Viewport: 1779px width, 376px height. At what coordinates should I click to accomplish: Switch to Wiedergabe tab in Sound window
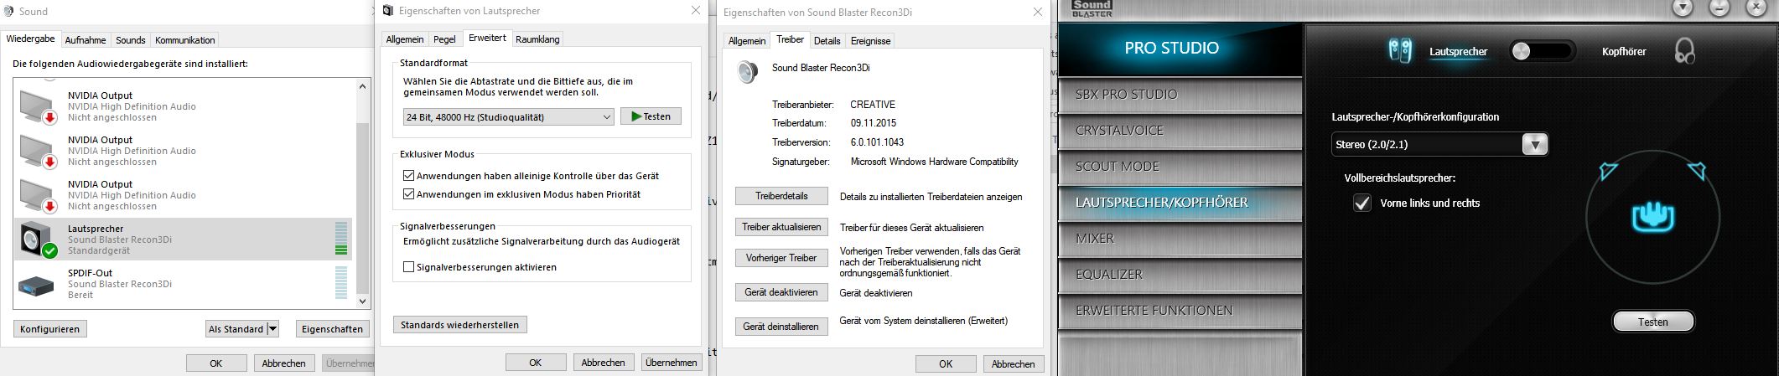click(31, 39)
